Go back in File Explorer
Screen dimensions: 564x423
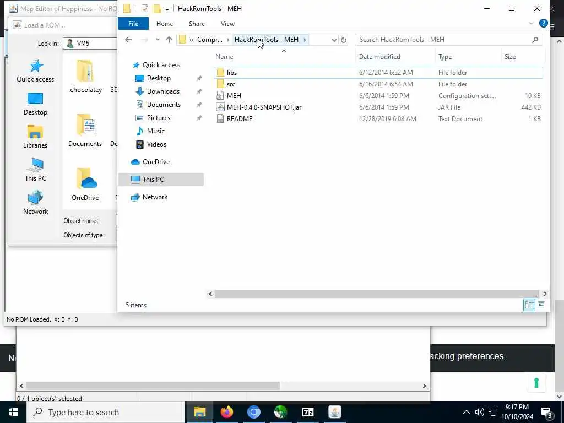point(128,40)
